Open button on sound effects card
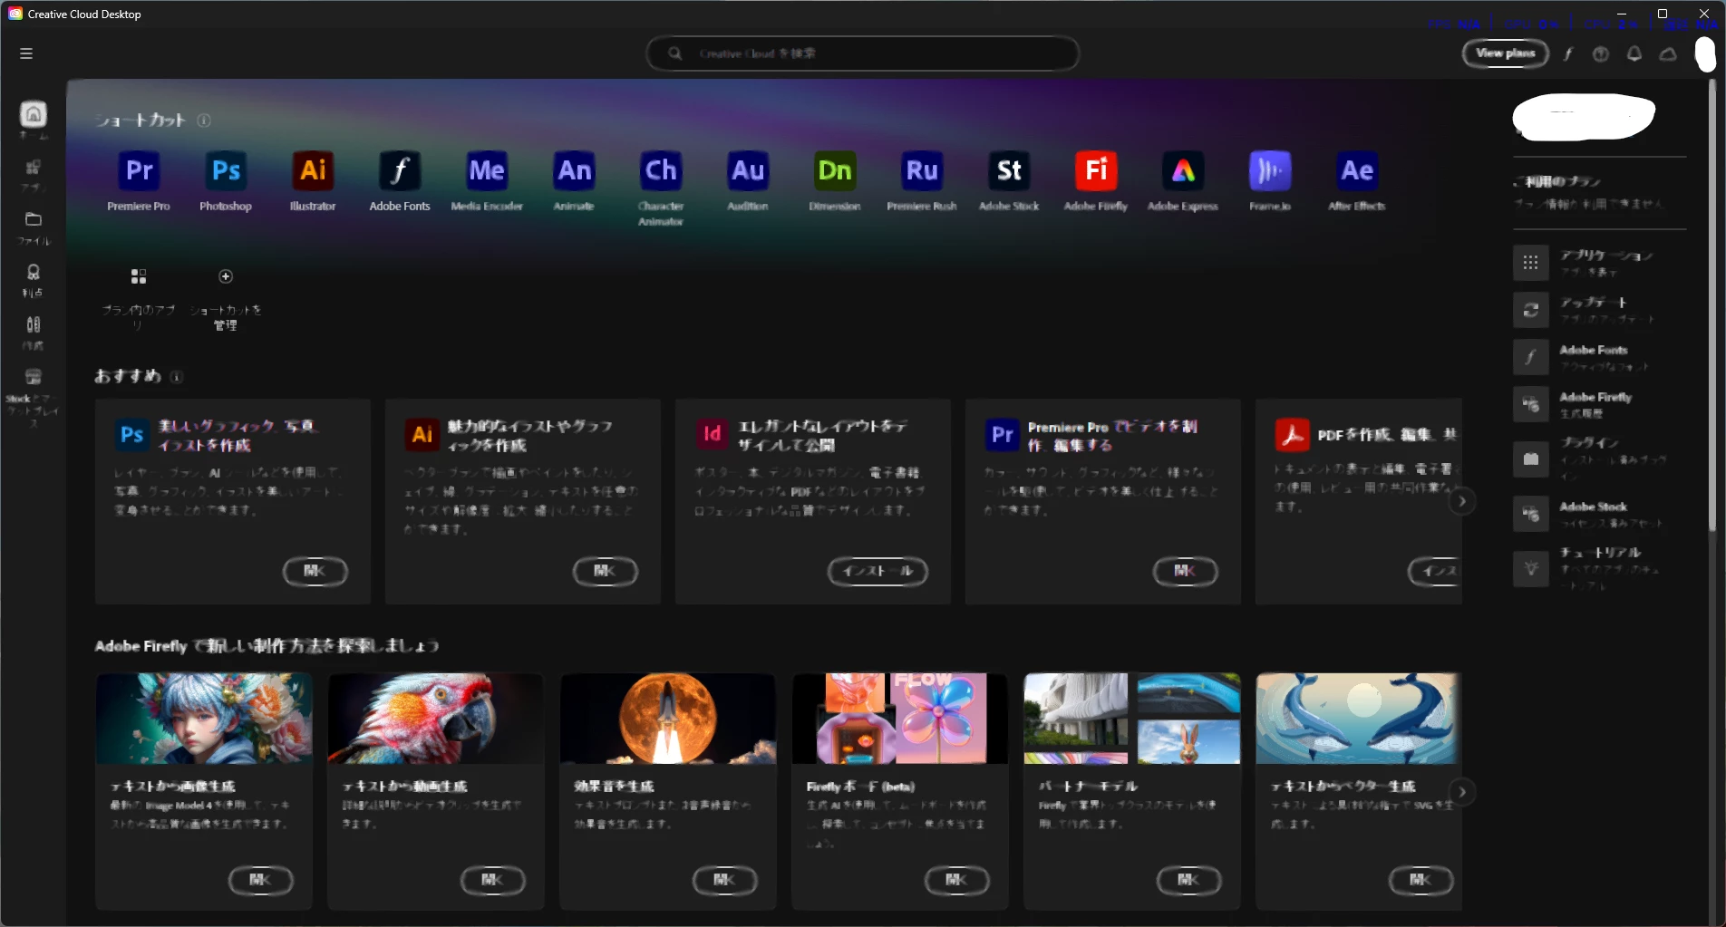Viewport: 1726px width, 927px height. (x=724, y=880)
